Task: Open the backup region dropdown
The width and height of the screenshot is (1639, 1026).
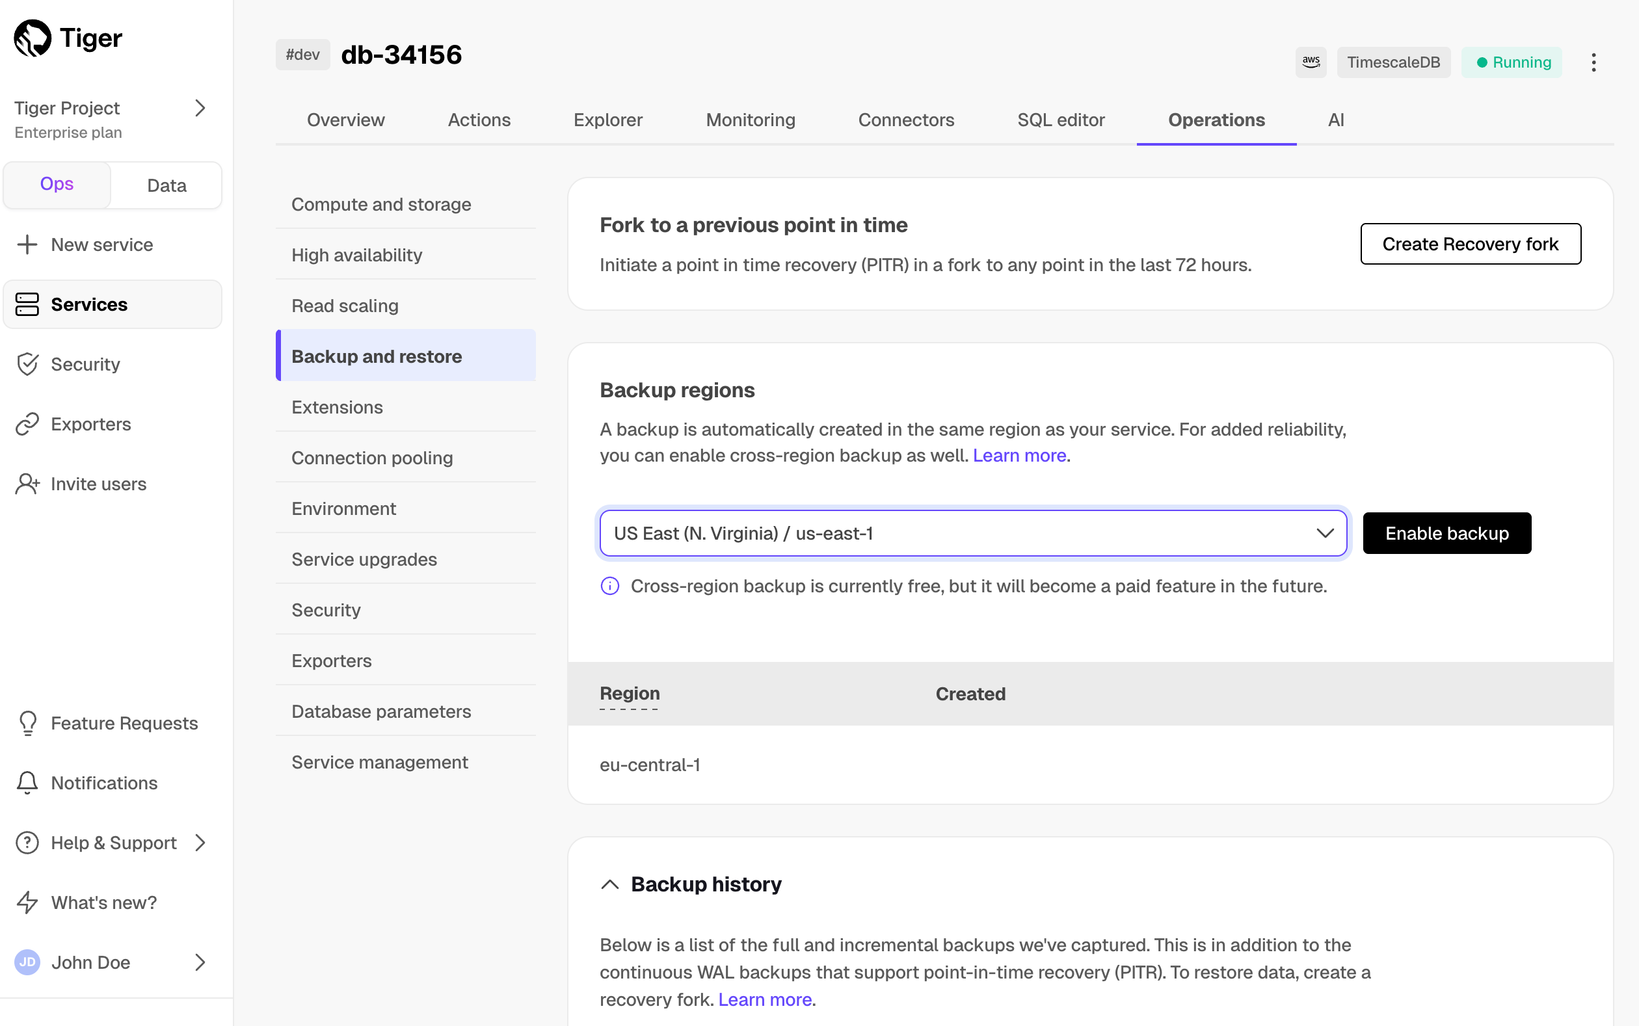Action: 972,533
